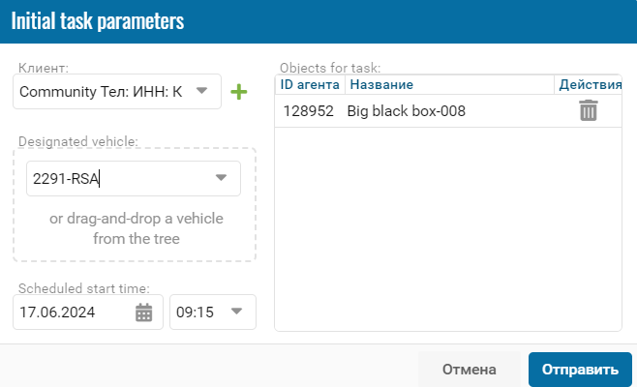Sort by the ID агента column header
Screen dimensions: 637x387
(310, 84)
